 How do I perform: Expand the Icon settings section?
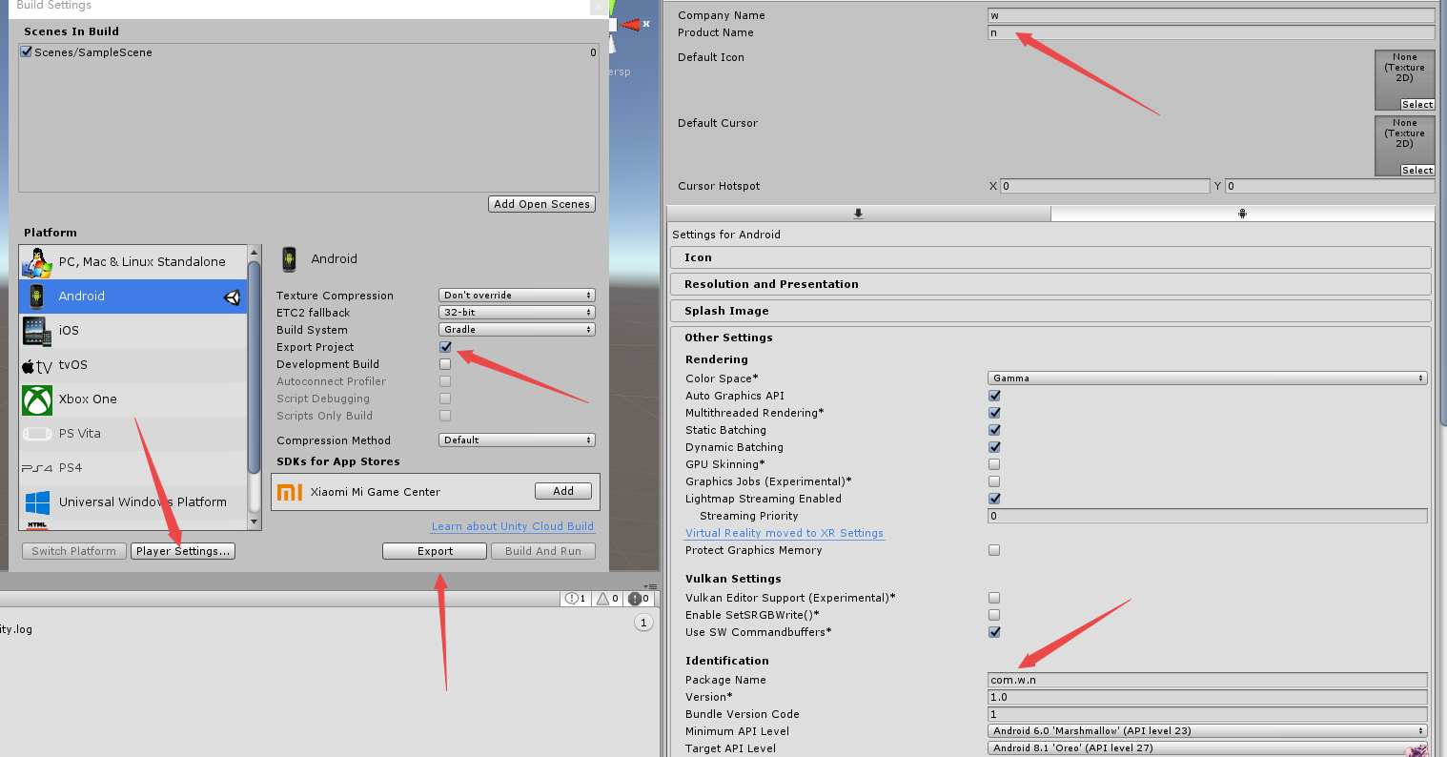point(1050,257)
